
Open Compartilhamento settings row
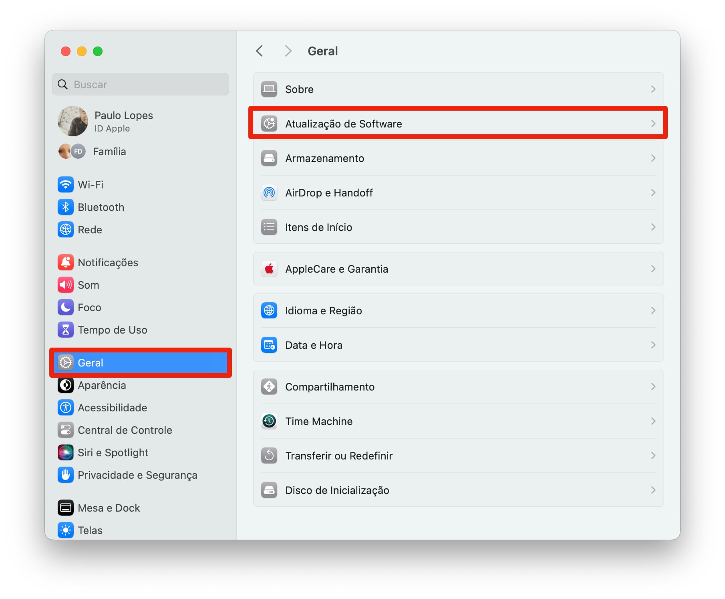click(330, 387)
